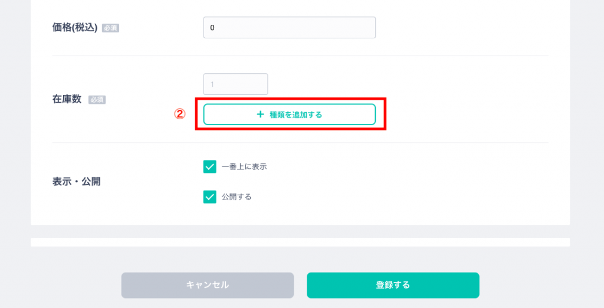Click the circled number 2 annotation marker

179,114
